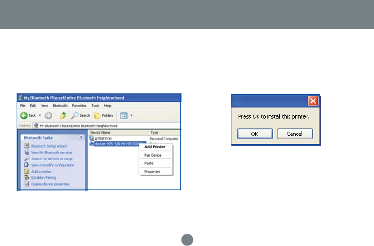Image resolution: width=374 pixels, height=246 pixels.
Task: Click the Search for devices icon
Action: pos(27,158)
